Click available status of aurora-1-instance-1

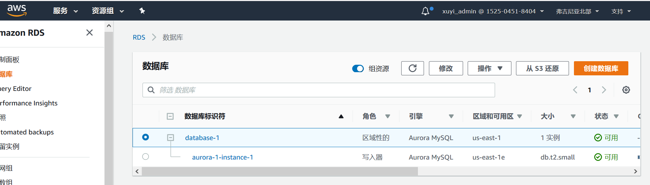[x=606, y=157]
